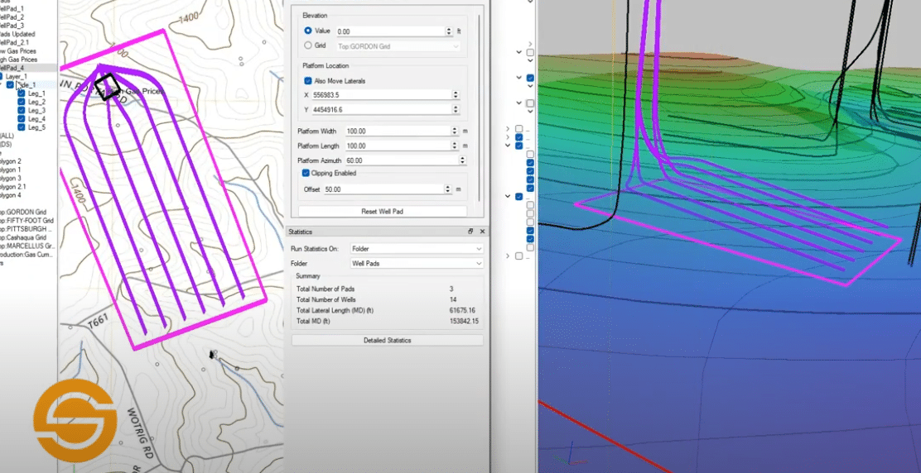This screenshot has width=921, height=473.
Task: Click the Platform Length input field
Action: [397, 146]
